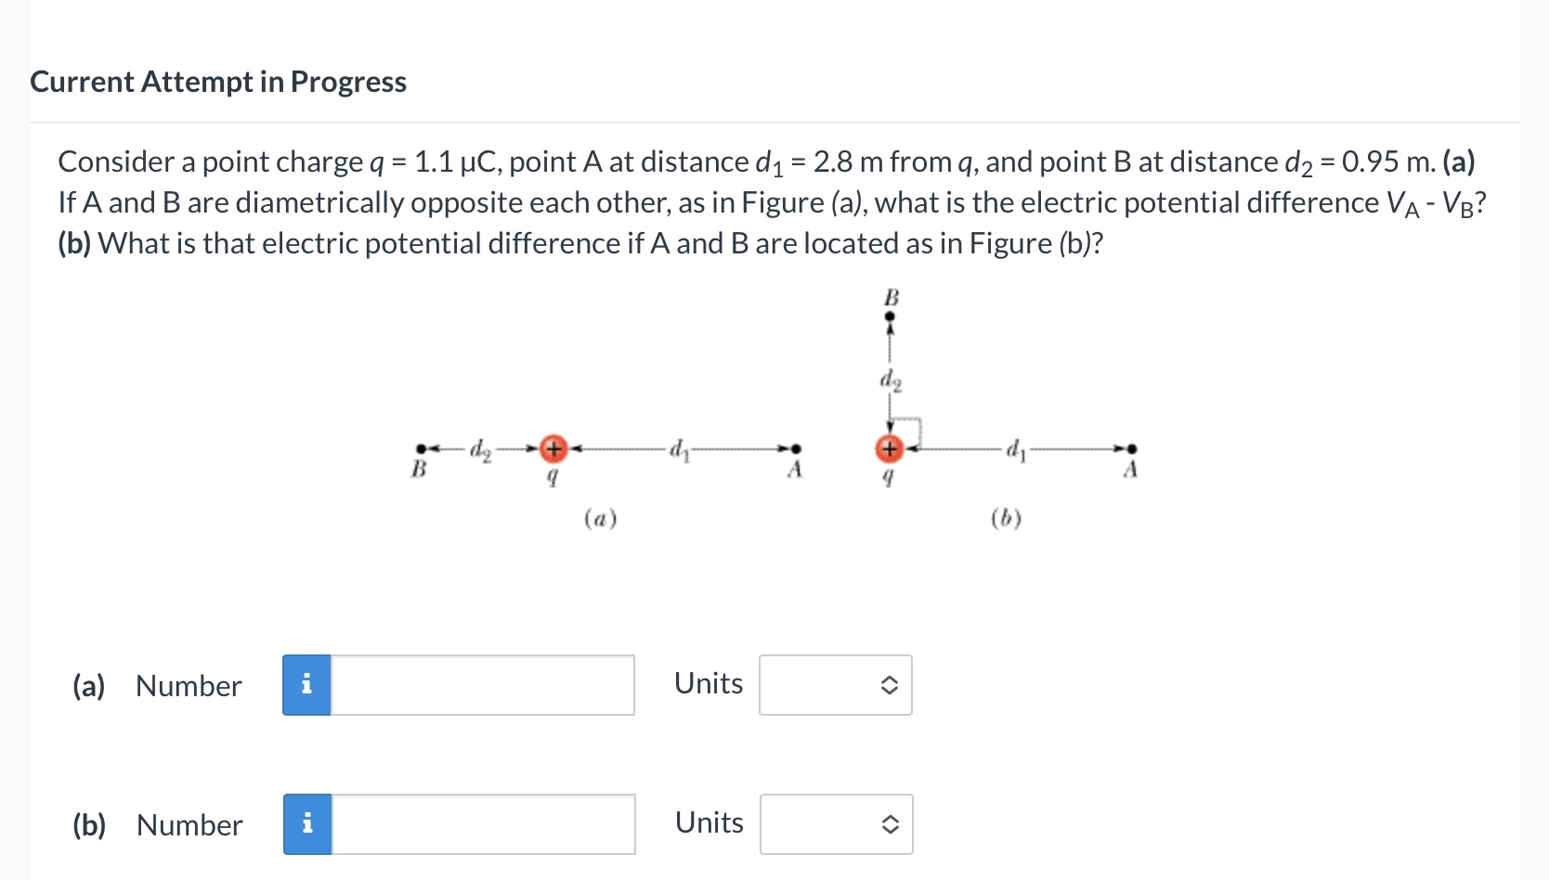Click the (b) caption under the right figure
The height and width of the screenshot is (880, 1549).
[1006, 518]
